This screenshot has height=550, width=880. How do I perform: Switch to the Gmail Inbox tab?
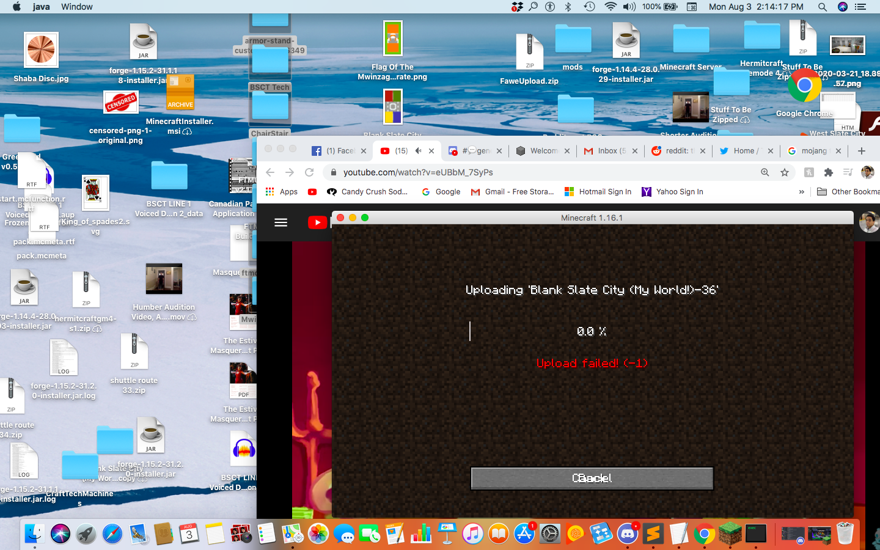coord(610,151)
